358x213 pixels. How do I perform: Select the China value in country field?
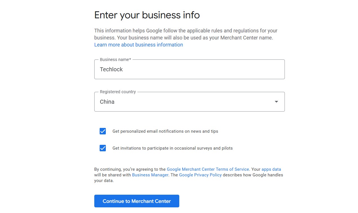[x=107, y=102]
